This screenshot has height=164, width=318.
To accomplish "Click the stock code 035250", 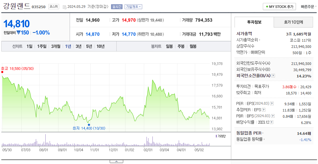I will point(38,7).
